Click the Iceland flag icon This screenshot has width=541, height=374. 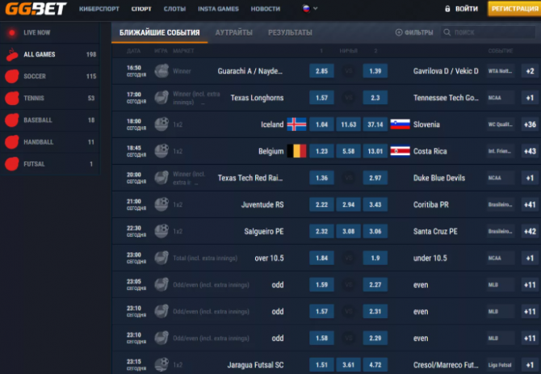tap(296, 124)
